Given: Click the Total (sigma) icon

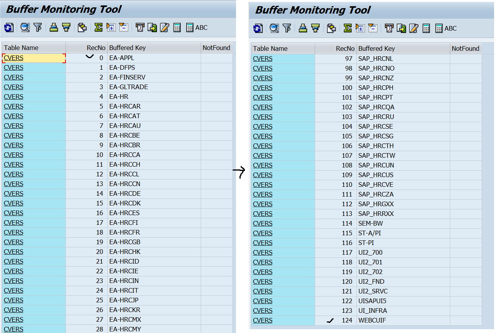Looking at the screenshot, I should (x=98, y=28).
